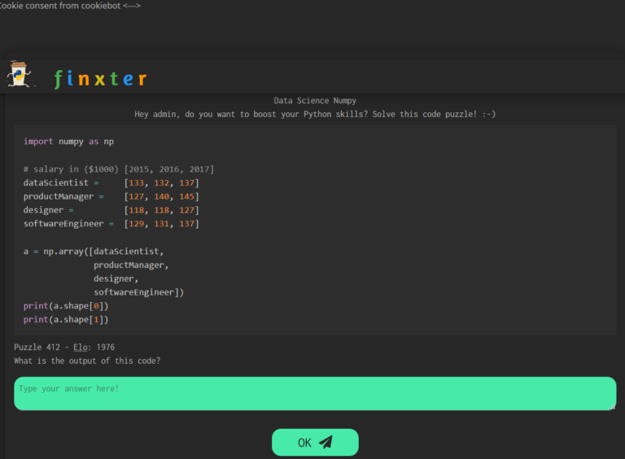Screen dimensions: 625x459
Task: Click the 'Data Science Numpy' puzzle title
Action: pyautogui.click(x=315, y=101)
